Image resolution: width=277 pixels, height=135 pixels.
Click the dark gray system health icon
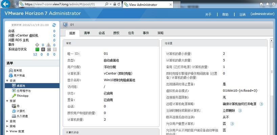(x=43, y=49)
